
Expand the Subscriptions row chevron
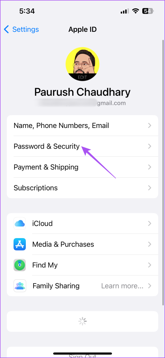click(x=150, y=188)
